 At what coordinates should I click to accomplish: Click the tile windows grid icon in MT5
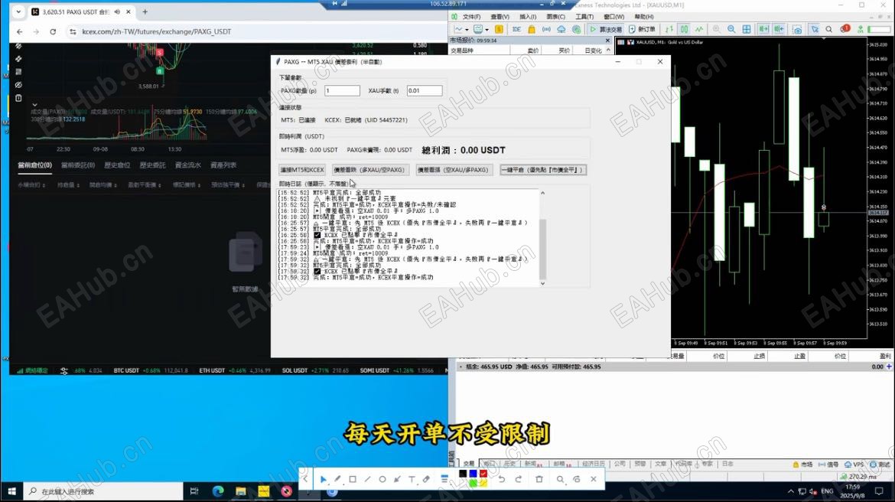[x=746, y=29]
